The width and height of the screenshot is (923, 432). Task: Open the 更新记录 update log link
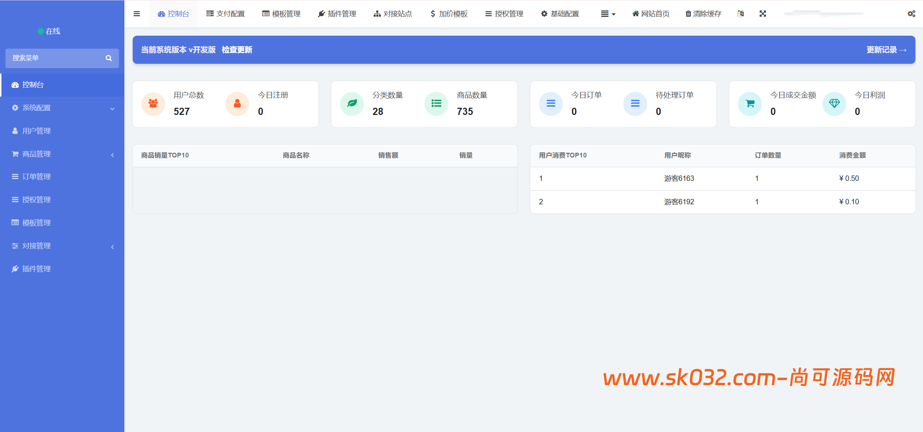pyautogui.click(x=885, y=50)
